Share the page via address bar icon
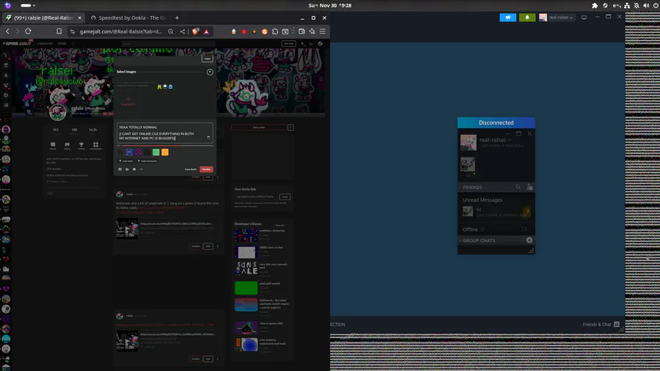Screen dimensions: 660x371 183,32
